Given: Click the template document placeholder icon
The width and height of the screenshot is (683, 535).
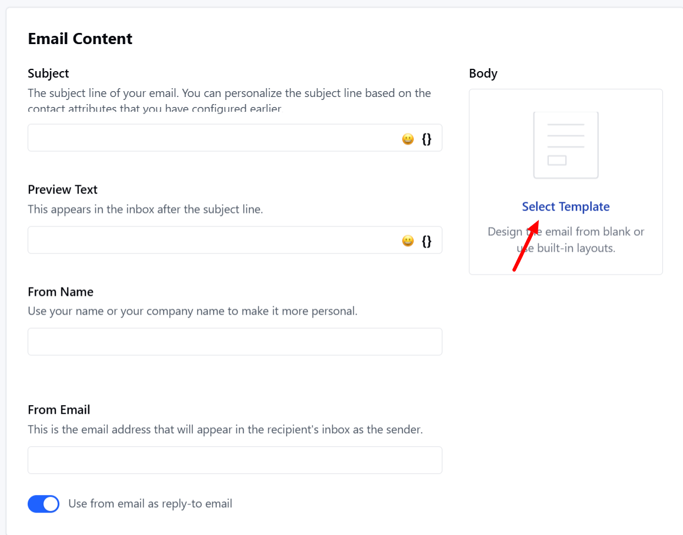Looking at the screenshot, I should [x=566, y=145].
